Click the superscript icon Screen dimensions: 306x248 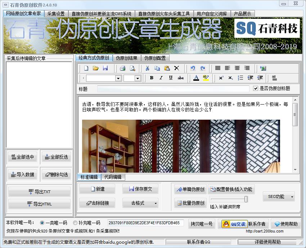click(221, 78)
